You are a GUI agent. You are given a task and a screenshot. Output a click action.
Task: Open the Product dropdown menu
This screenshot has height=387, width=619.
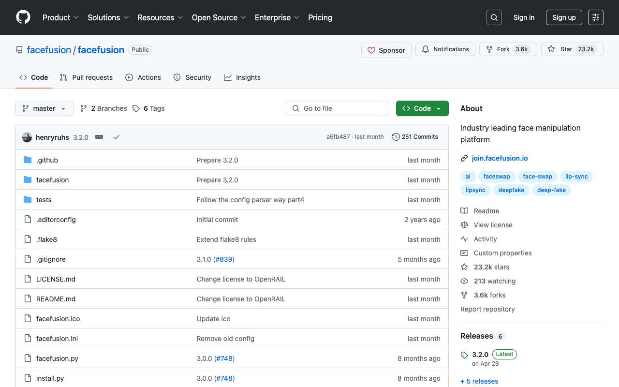(60, 17)
